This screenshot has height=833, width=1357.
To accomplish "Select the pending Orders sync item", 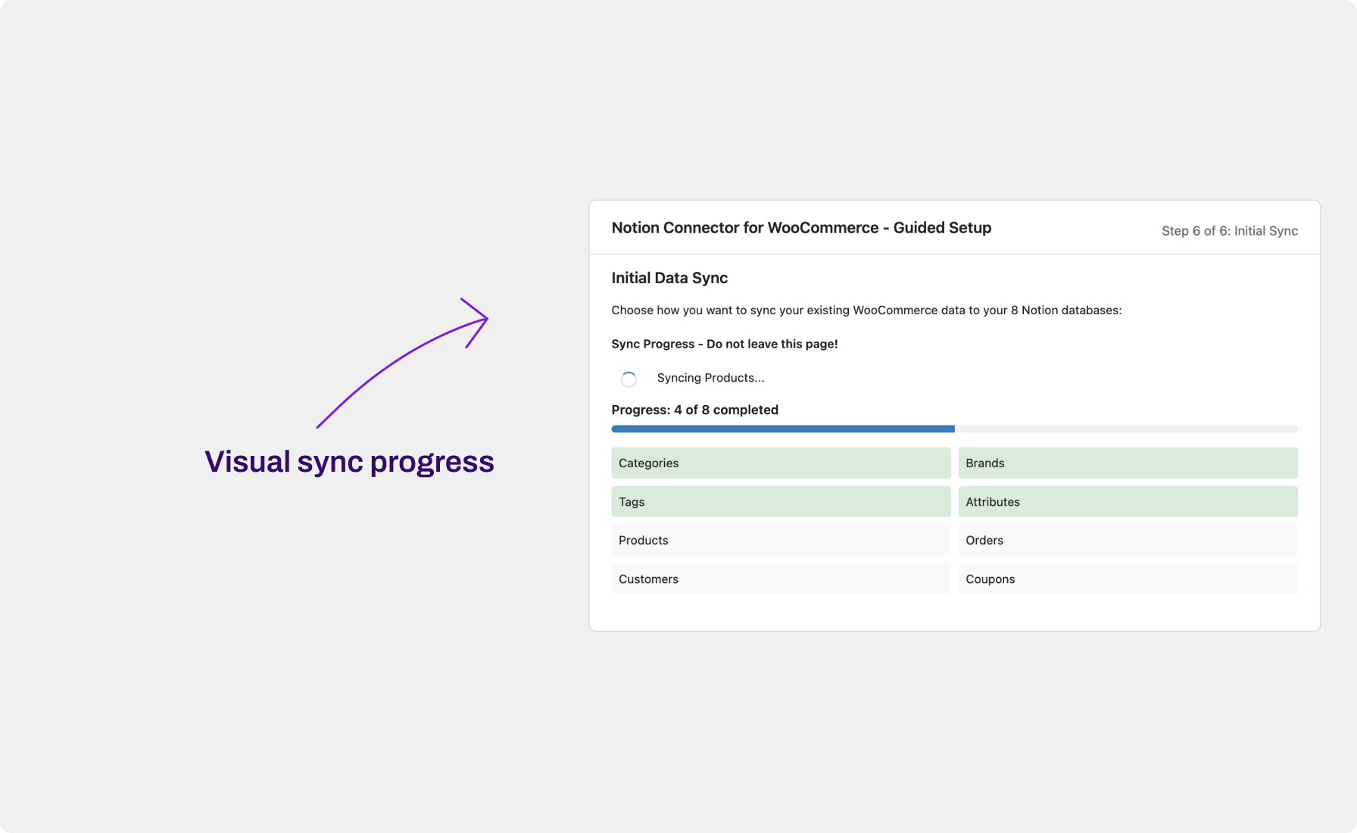I will pyautogui.click(x=1128, y=540).
